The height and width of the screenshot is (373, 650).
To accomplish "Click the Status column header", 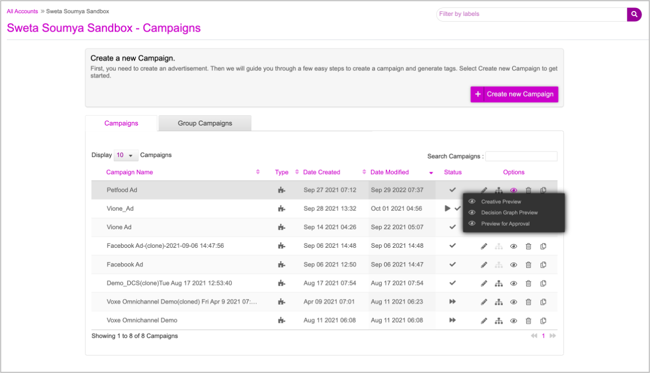I will pyautogui.click(x=453, y=172).
